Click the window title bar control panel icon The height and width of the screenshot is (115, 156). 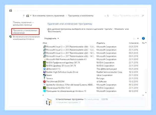11,10
